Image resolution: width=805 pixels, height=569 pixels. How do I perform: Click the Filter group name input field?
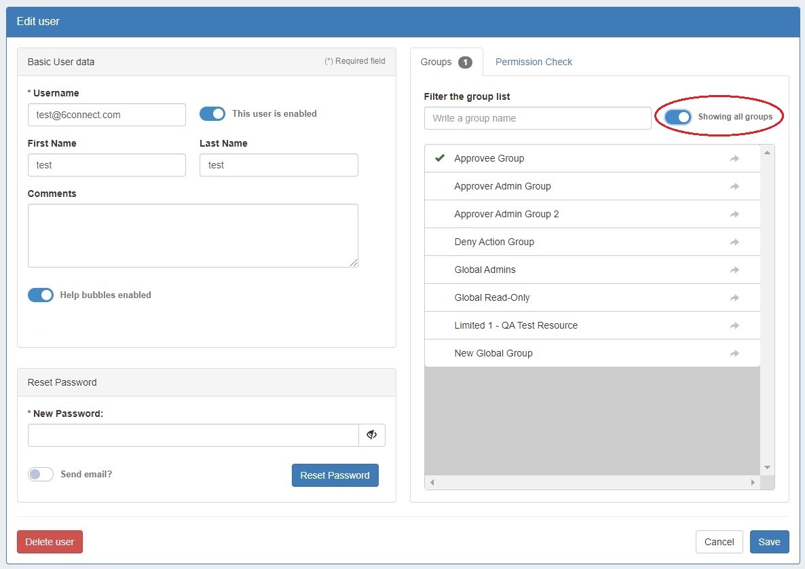point(537,118)
